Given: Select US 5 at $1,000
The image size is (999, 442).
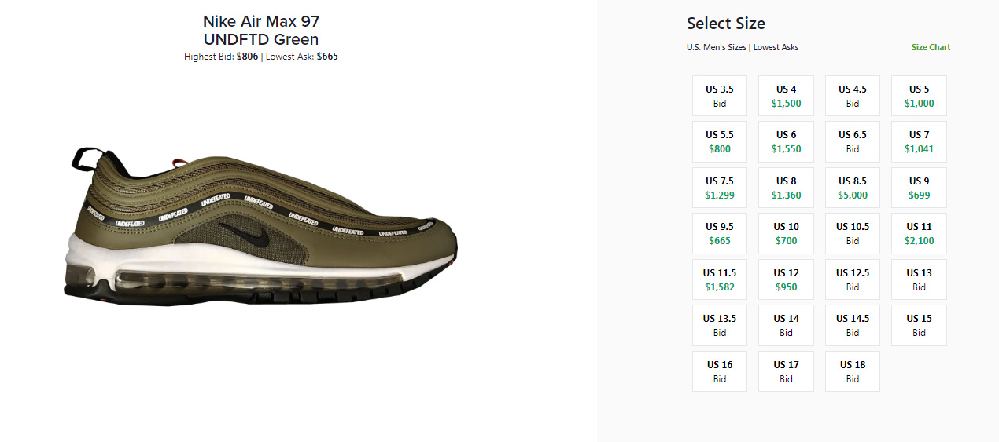Looking at the screenshot, I should 919,96.
